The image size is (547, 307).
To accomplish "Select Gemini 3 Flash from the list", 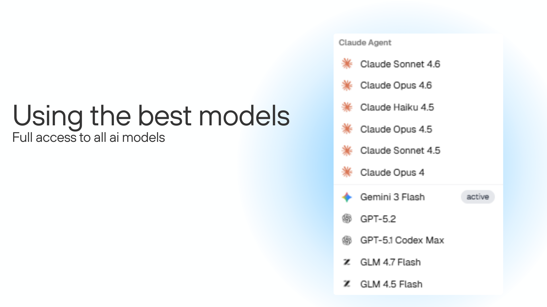I will [x=392, y=197].
